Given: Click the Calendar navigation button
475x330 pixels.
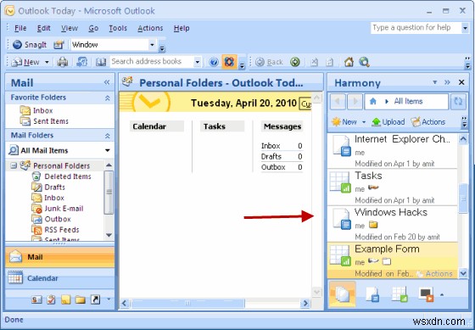Looking at the screenshot, I should click(x=60, y=278).
